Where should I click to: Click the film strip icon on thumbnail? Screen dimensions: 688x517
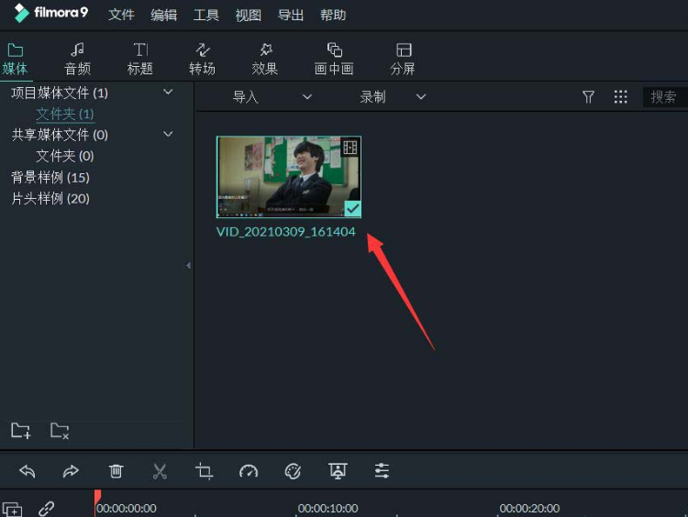point(350,148)
